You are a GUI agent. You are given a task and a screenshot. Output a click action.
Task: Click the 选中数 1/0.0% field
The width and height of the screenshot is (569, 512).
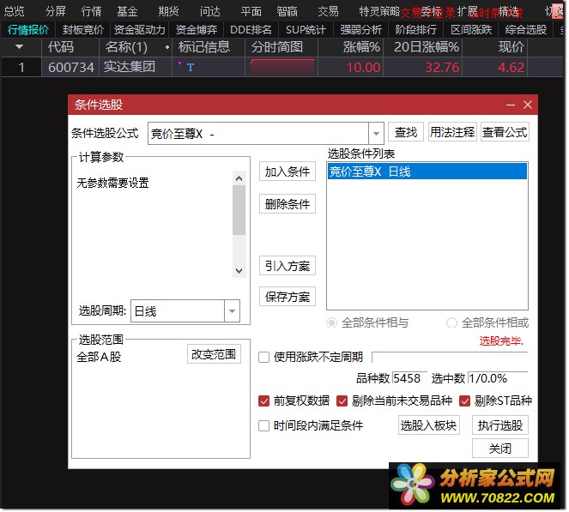[498, 378]
